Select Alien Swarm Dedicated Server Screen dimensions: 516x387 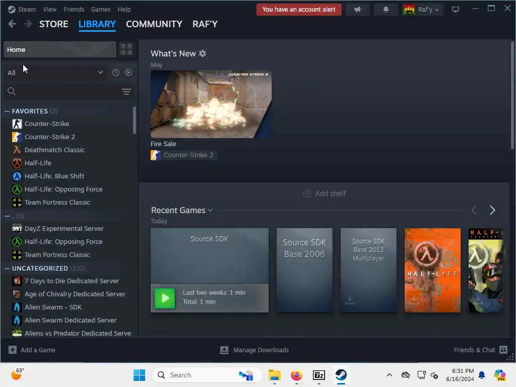[71, 320]
